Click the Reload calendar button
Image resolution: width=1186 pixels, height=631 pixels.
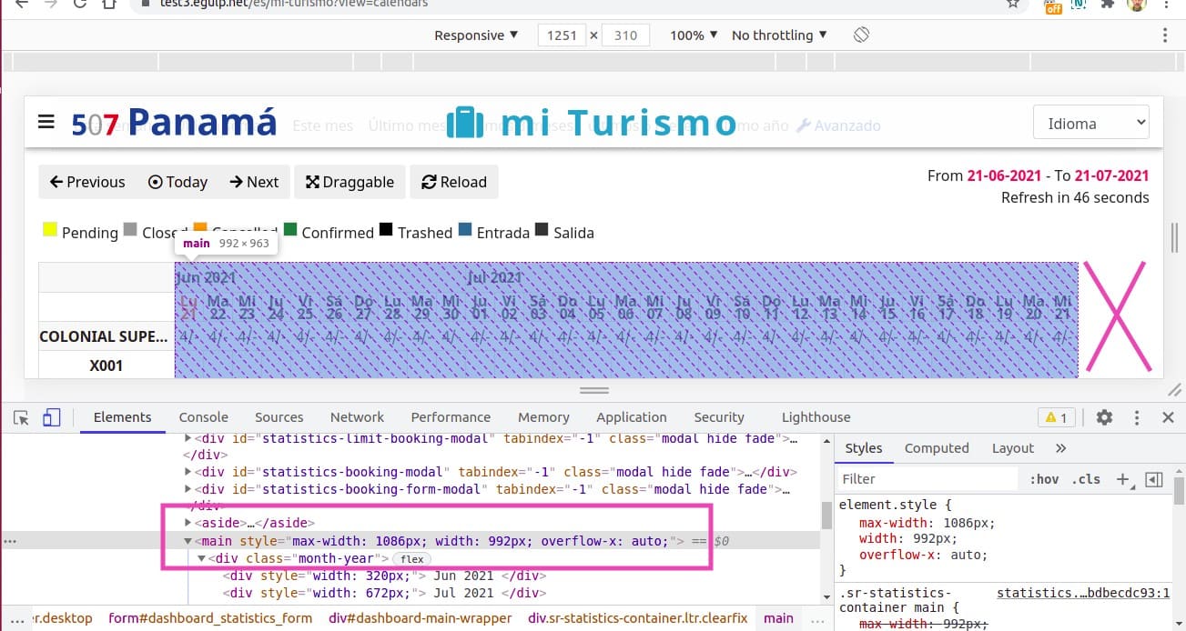(x=453, y=182)
